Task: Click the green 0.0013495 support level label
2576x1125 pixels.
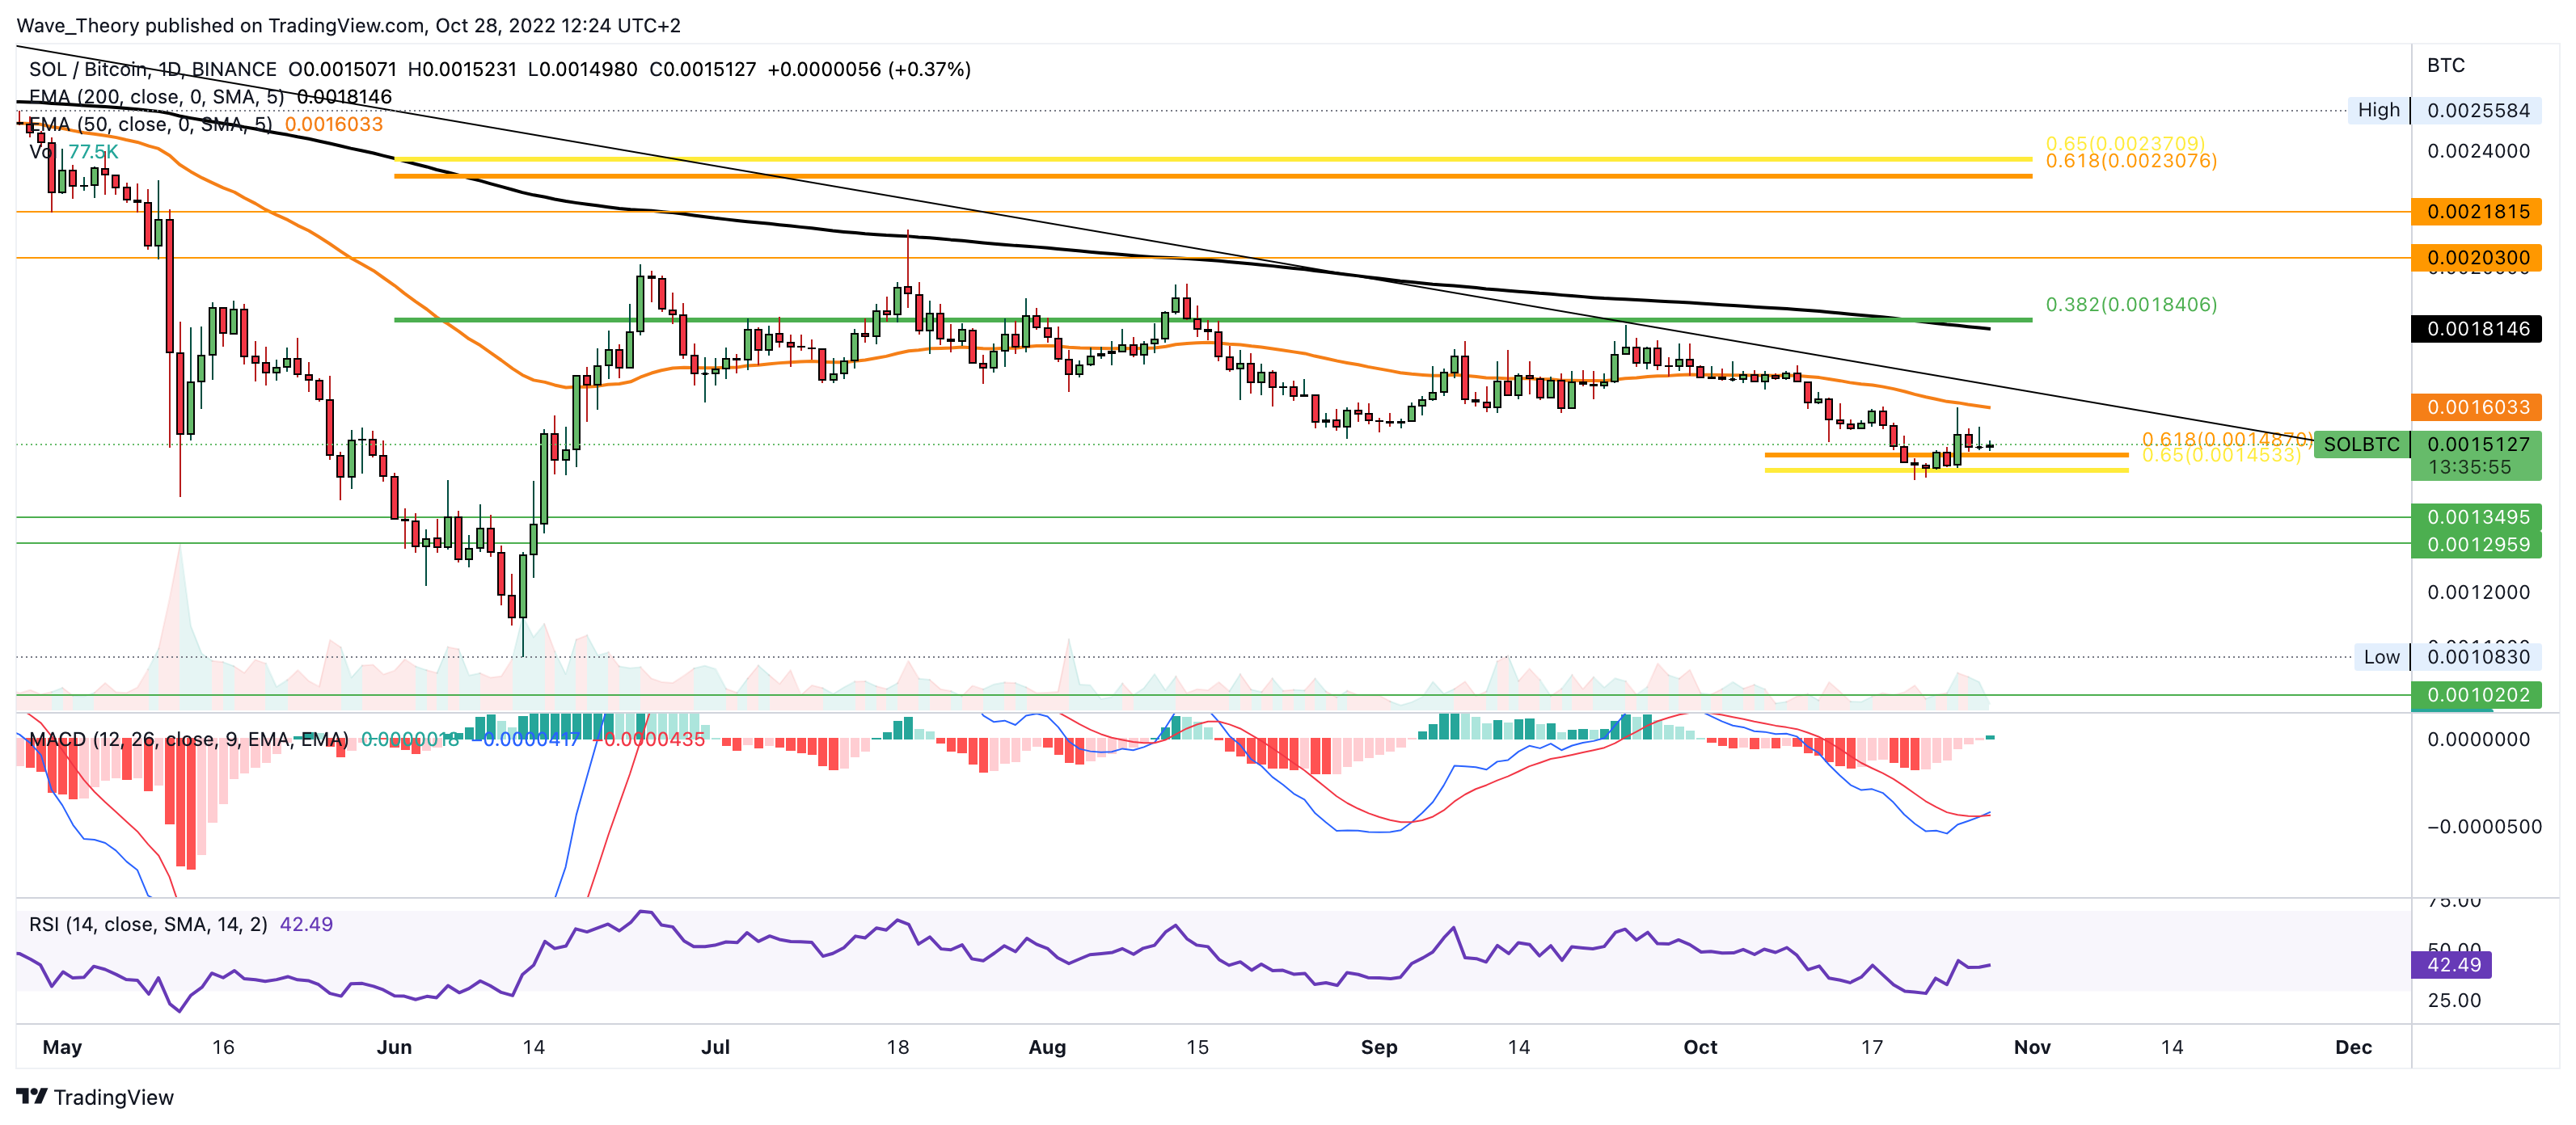Action: [2477, 517]
